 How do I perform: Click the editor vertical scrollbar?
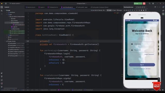click(122, 36)
